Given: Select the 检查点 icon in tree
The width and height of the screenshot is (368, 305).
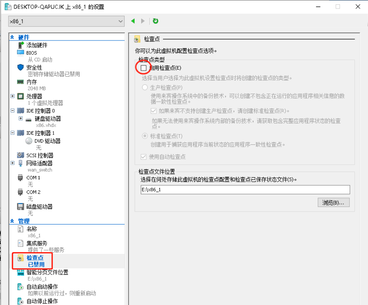Looking at the screenshot, I should coord(20,258).
